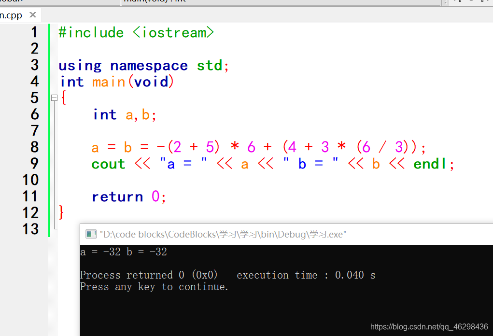
Task: Click console output 'a = -32 b = -32'
Action: click(x=124, y=252)
